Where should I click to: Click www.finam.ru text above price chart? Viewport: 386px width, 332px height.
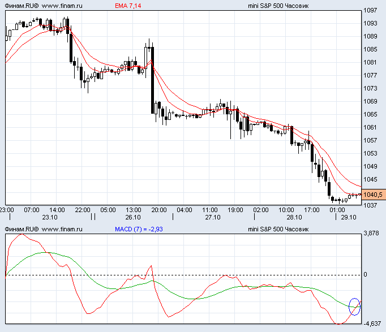point(62,6)
